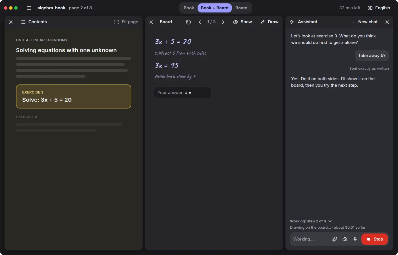Click the subtract 5 from both sides note

[x=181, y=53]
